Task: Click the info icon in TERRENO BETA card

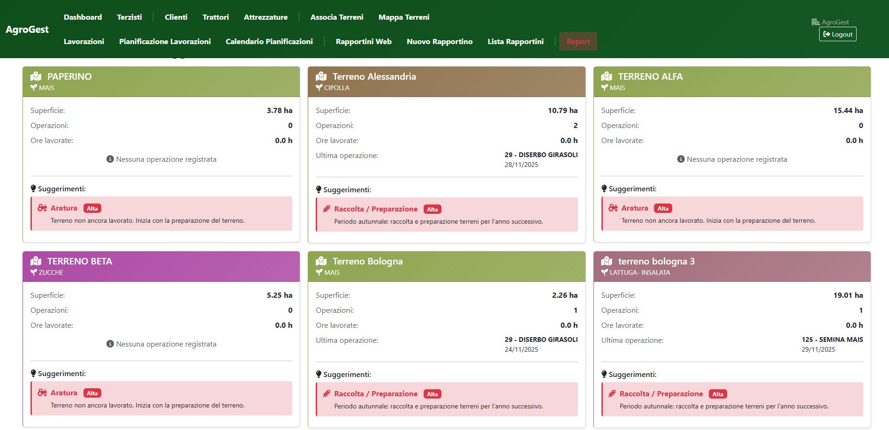Action: [x=110, y=344]
